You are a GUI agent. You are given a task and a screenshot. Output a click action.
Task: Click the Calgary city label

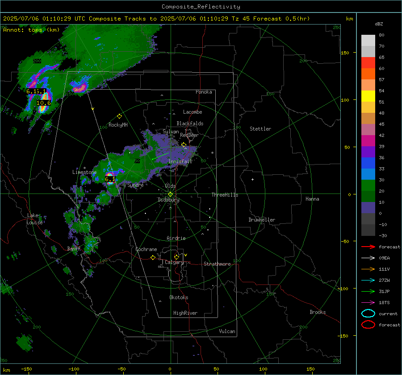pos(174,262)
